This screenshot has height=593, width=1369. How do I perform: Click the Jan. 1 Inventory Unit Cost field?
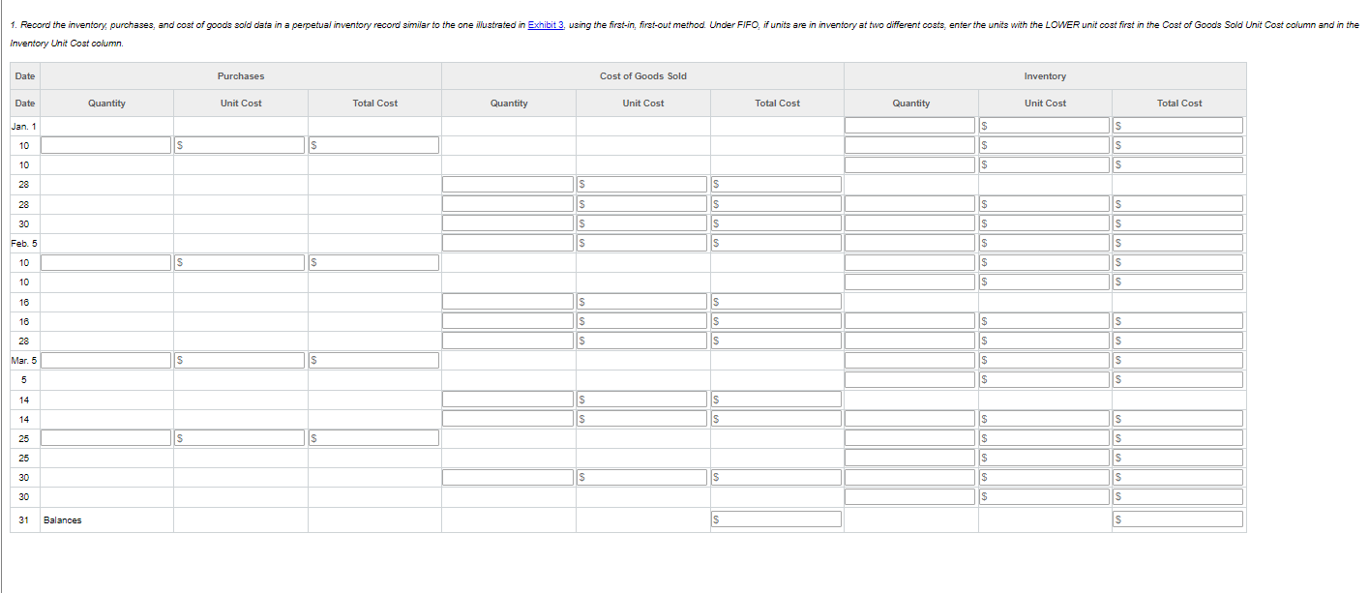1043,125
